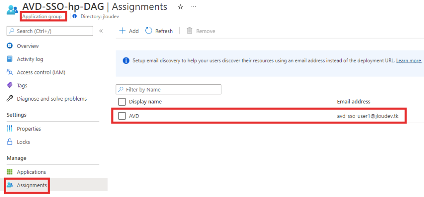Open Locks settings
Viewport: 424px width, 197px height.
point(23,142)
